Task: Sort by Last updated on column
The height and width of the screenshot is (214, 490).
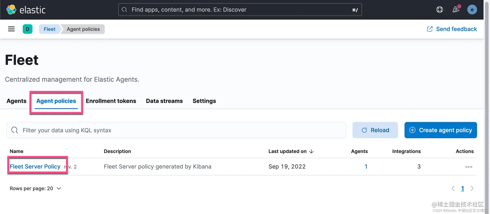Action: pyautogui.click(x=291, y=151)
